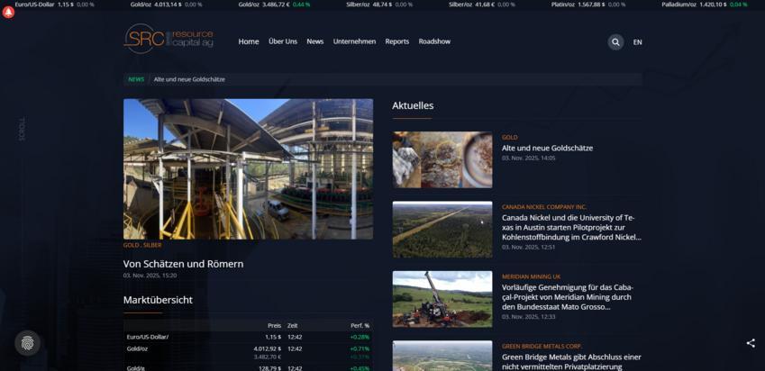Open the Reports menu
This screenshot has height=371, width=765.
[x=396, y=41]
